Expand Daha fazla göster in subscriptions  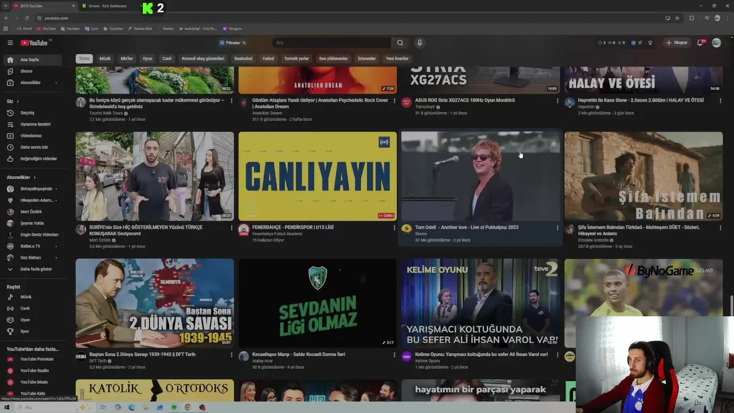point(34,269)
